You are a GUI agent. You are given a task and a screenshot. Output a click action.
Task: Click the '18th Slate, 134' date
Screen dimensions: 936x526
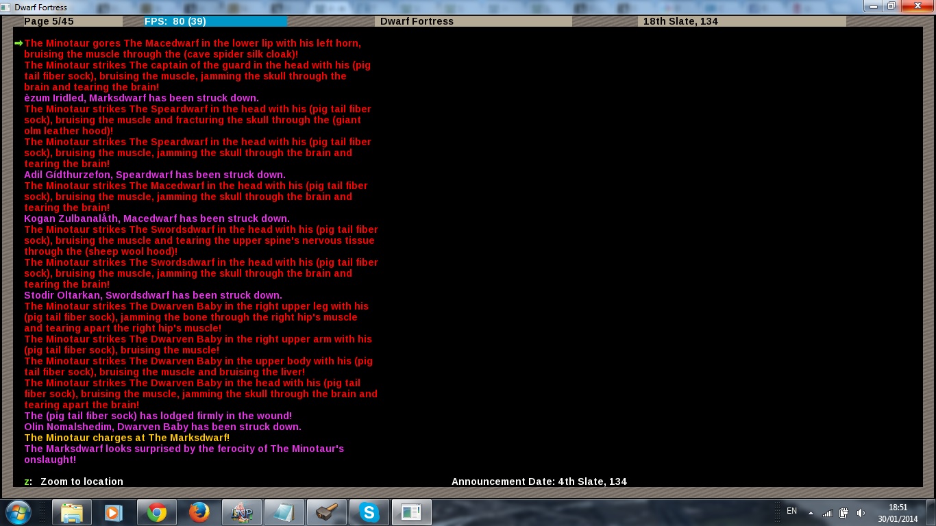(680, 21)
